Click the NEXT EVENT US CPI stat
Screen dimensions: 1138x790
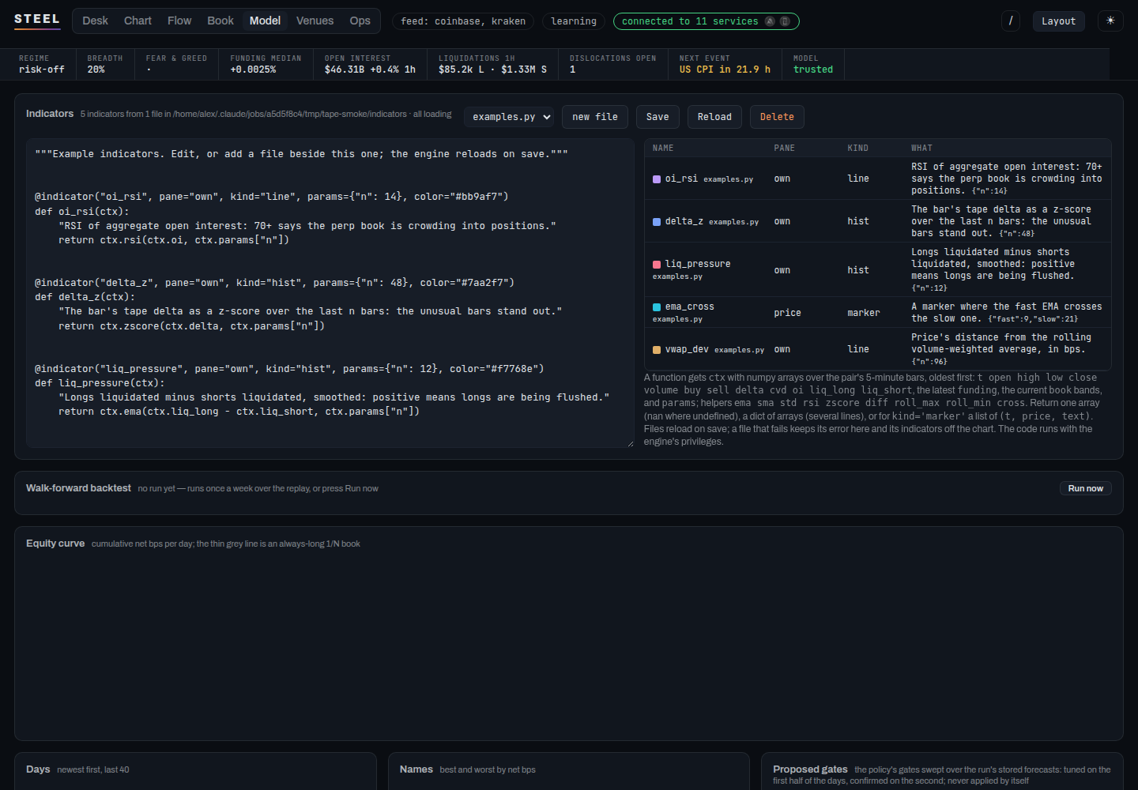click(x=725, y=64)
